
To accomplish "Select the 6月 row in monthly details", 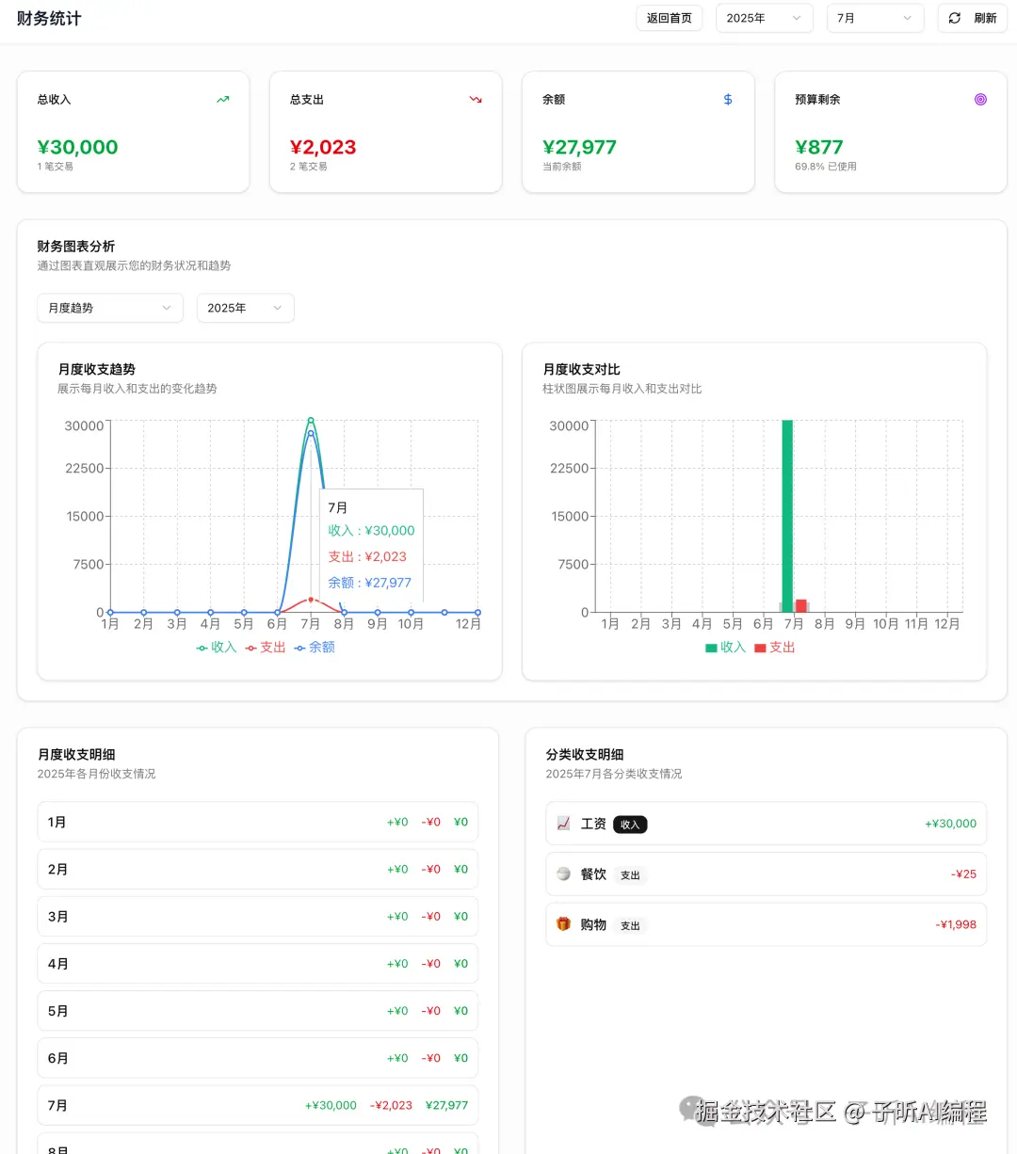I will coord(258,1058).
